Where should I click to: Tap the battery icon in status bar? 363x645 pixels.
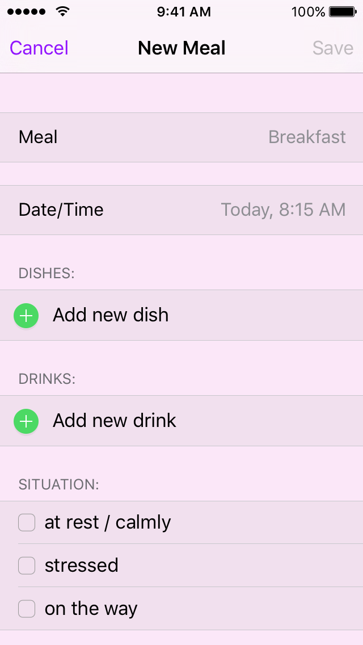click(x=342, y=12)
